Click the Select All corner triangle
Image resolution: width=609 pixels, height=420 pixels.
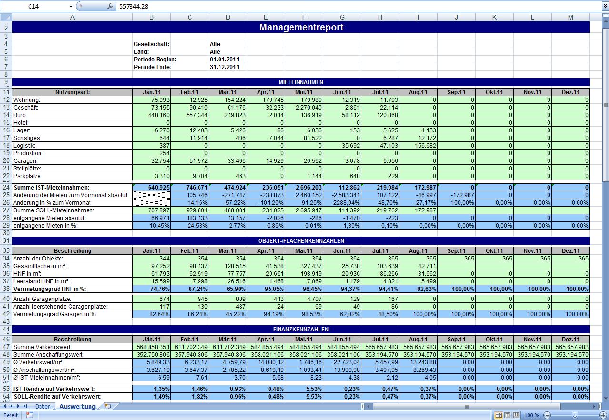click(x=6, y=17)
